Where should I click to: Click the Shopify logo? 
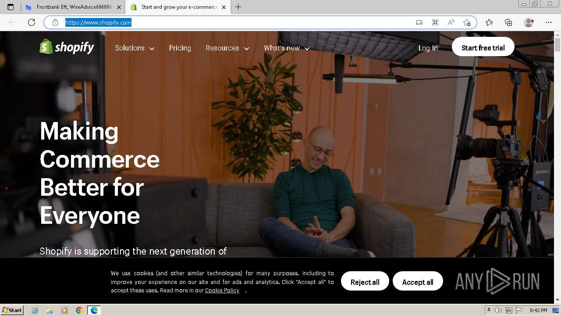[67, 47]
